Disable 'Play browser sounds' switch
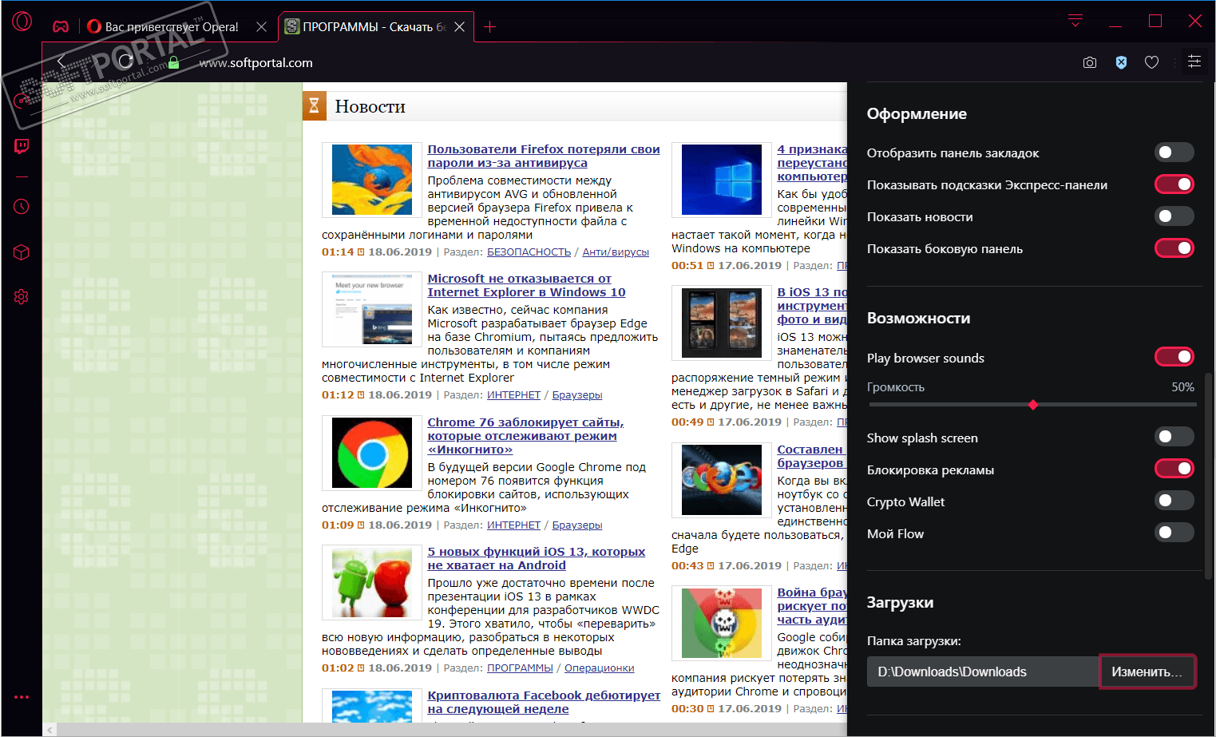 (1174, 357)
